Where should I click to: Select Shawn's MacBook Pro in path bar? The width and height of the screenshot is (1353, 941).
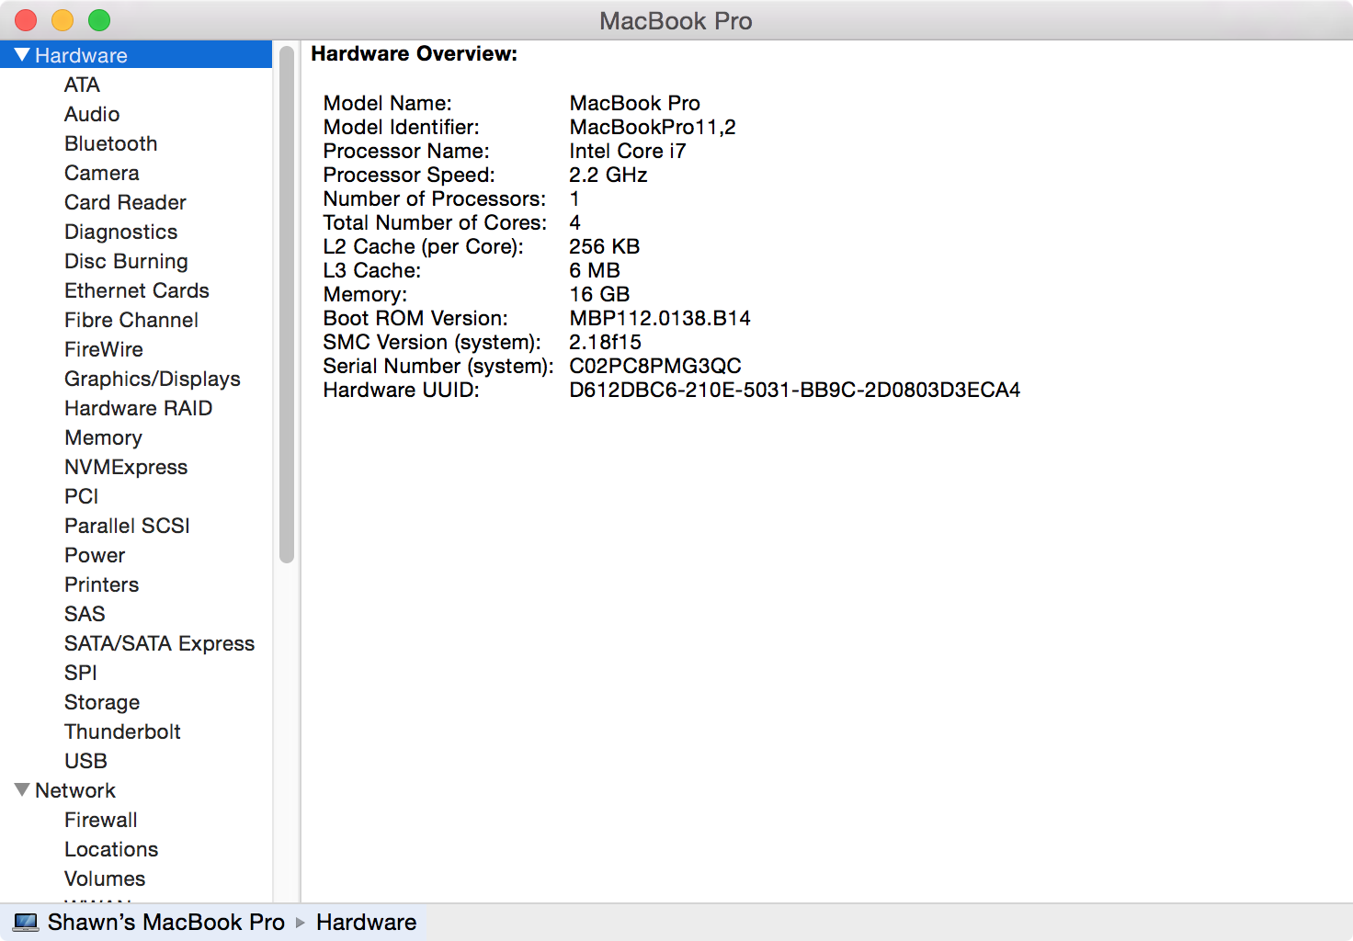(x=166, y=922)
